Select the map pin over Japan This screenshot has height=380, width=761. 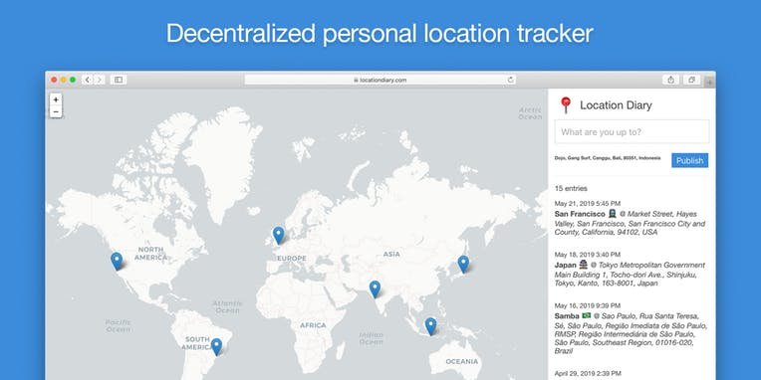pyautogui.click(x=463, y=264)
